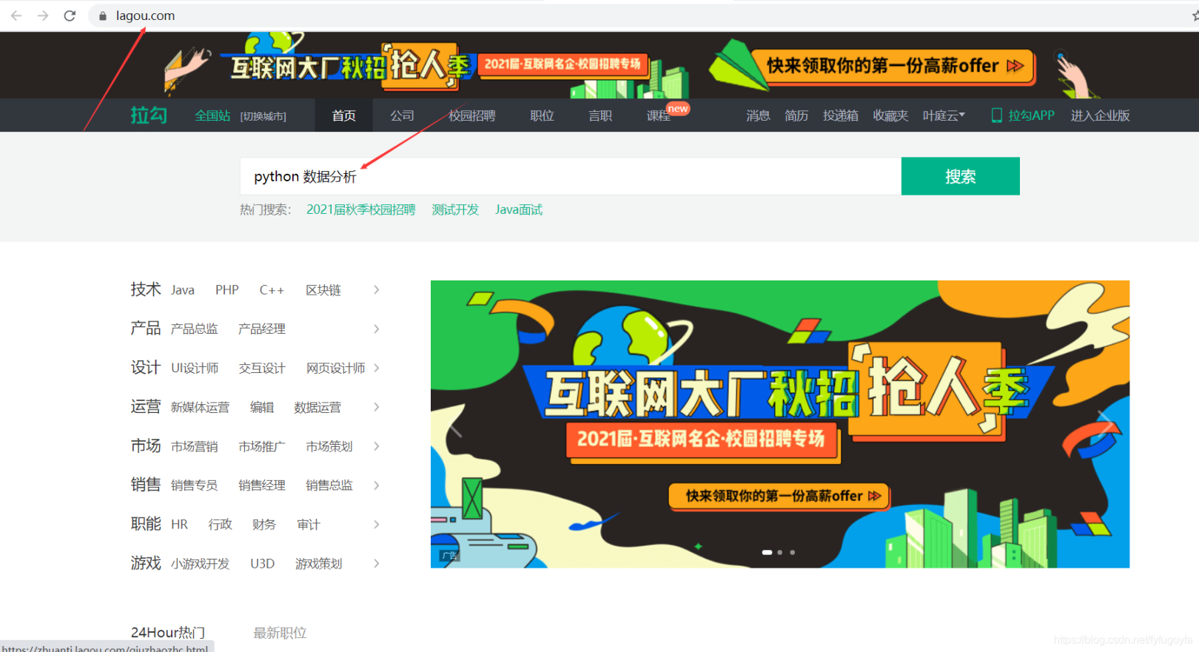
Task: Expand the 销售 category chevron
Action: pos(377,485)
